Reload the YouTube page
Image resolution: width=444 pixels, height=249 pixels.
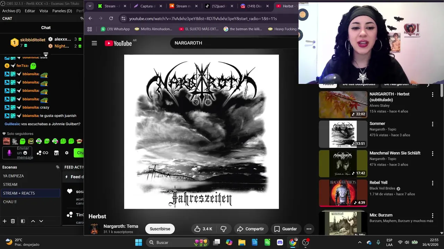point(111,18)
